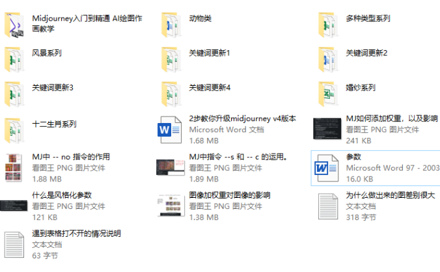Click the 1.38 MB size label
The height and width of the screenshot is (272, 440).
click(x=204, y=217)
